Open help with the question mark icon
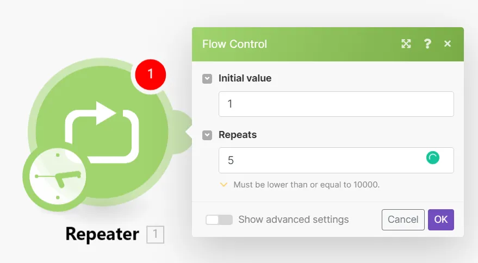The height and width of the screenshot is (263, 478). (x=427, y=44)
